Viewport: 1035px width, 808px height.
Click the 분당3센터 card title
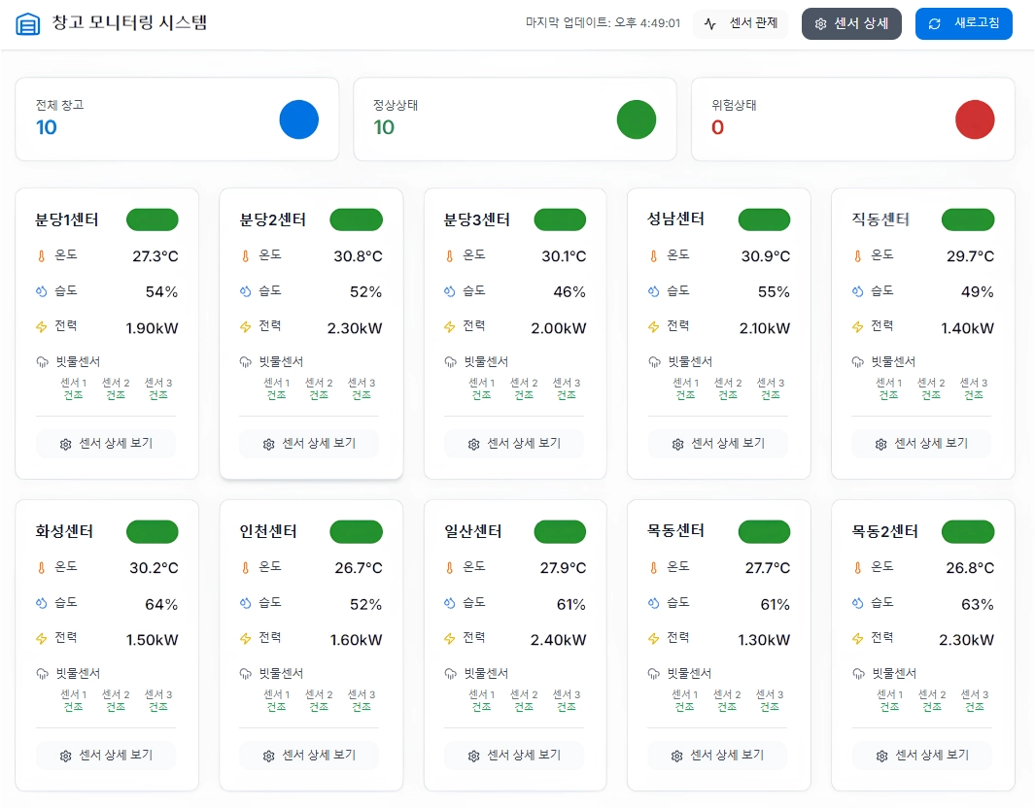tap(476, 219)
